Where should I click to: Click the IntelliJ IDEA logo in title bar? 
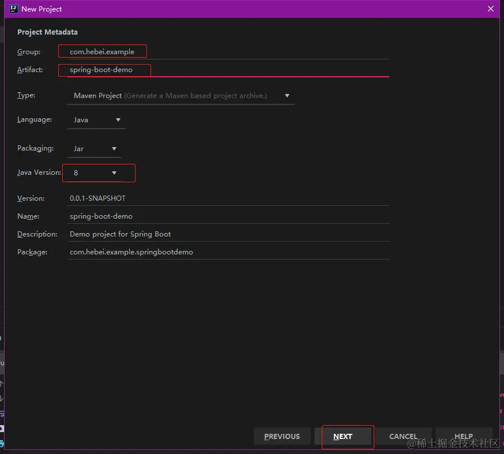[x=13, y=9]
